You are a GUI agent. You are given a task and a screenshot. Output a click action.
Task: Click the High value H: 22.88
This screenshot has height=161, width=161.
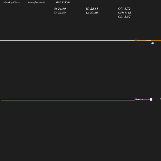coord(92,9)
